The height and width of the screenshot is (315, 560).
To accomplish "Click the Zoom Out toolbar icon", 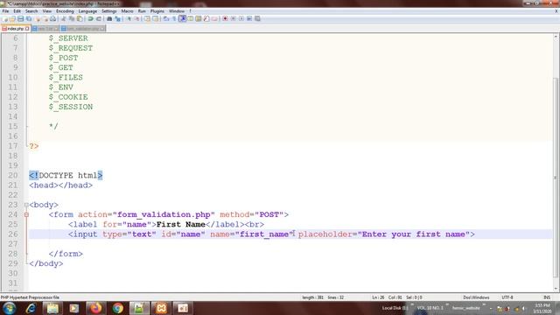I will (136, 18).
